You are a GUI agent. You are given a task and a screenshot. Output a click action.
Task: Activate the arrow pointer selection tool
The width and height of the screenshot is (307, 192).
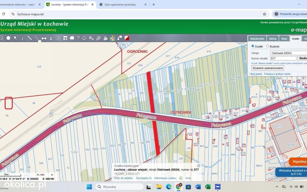coord(16,38)
